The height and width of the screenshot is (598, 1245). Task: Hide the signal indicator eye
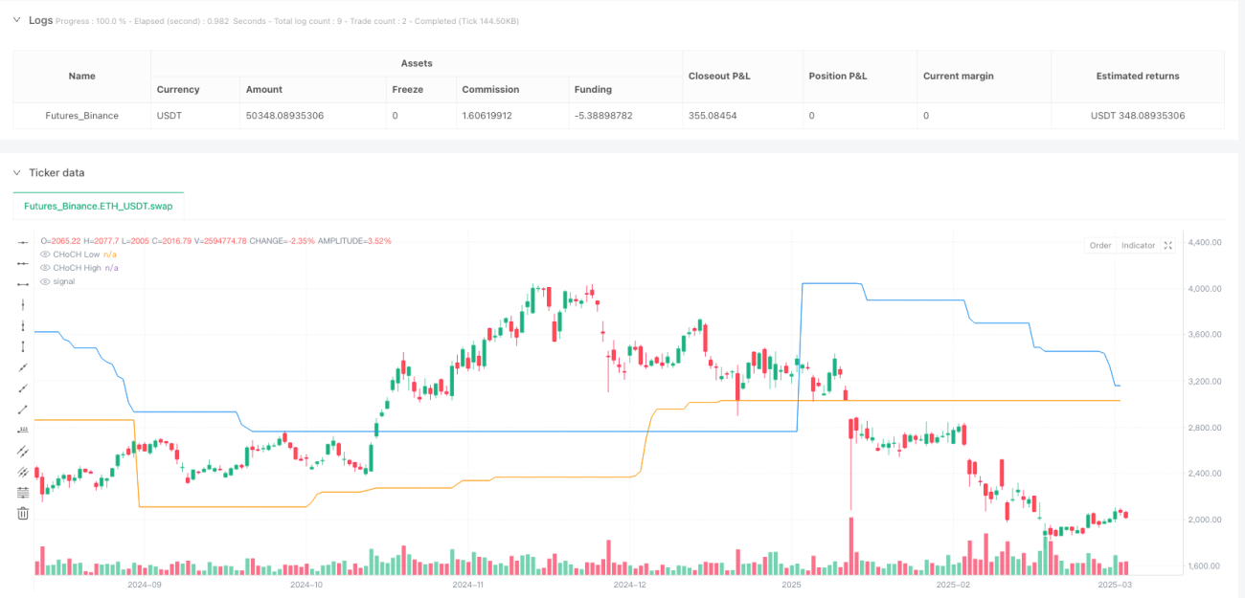click(x=44, y=281)
